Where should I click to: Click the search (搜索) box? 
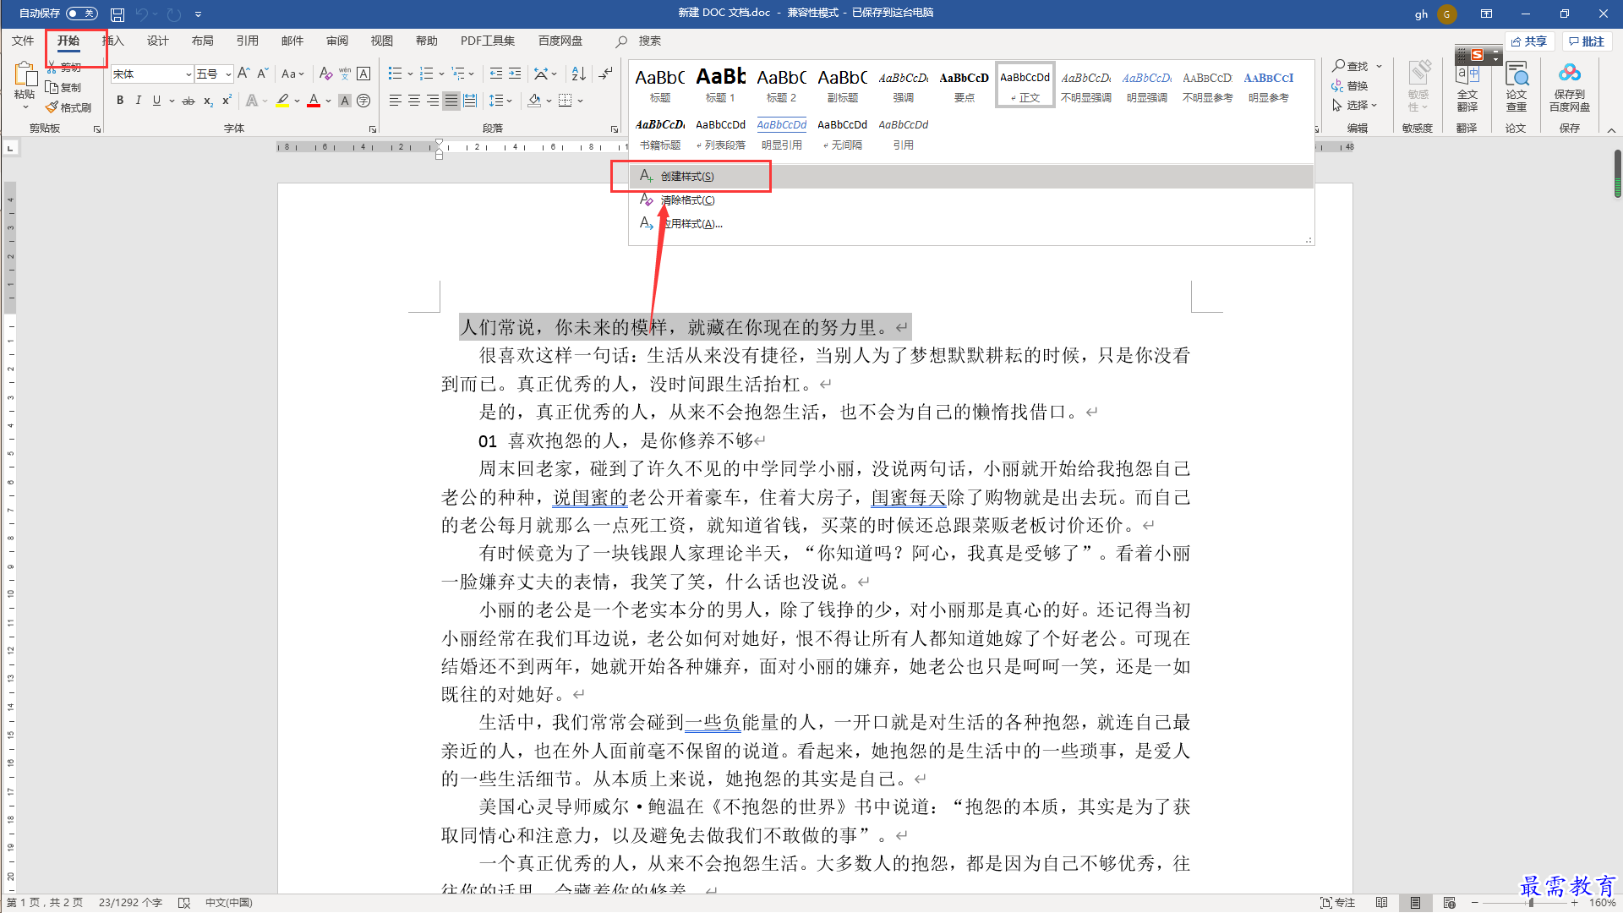(x=650, y=41)
